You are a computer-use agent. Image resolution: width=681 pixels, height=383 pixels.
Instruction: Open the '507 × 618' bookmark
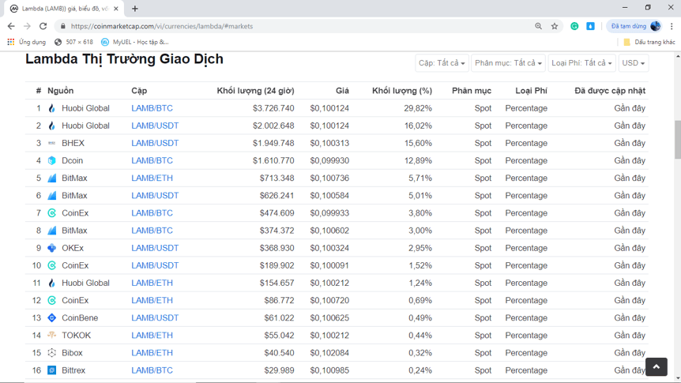[73, 42]
